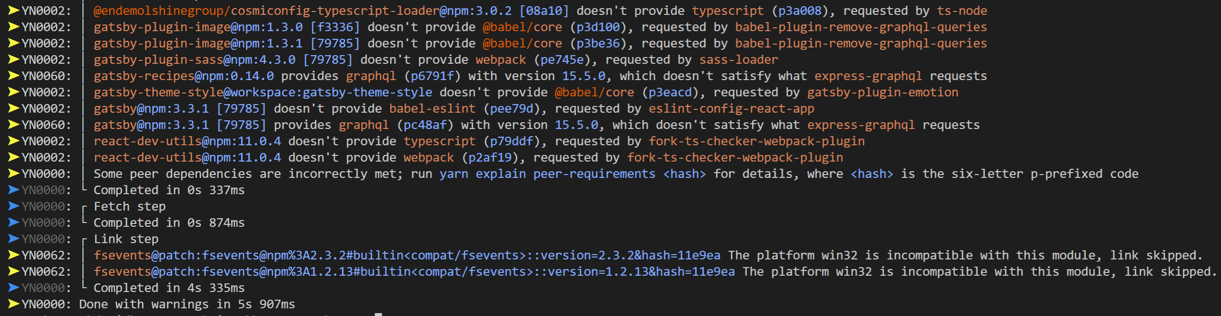Click 'Done with warnings in 5s 907ms'

187,304
